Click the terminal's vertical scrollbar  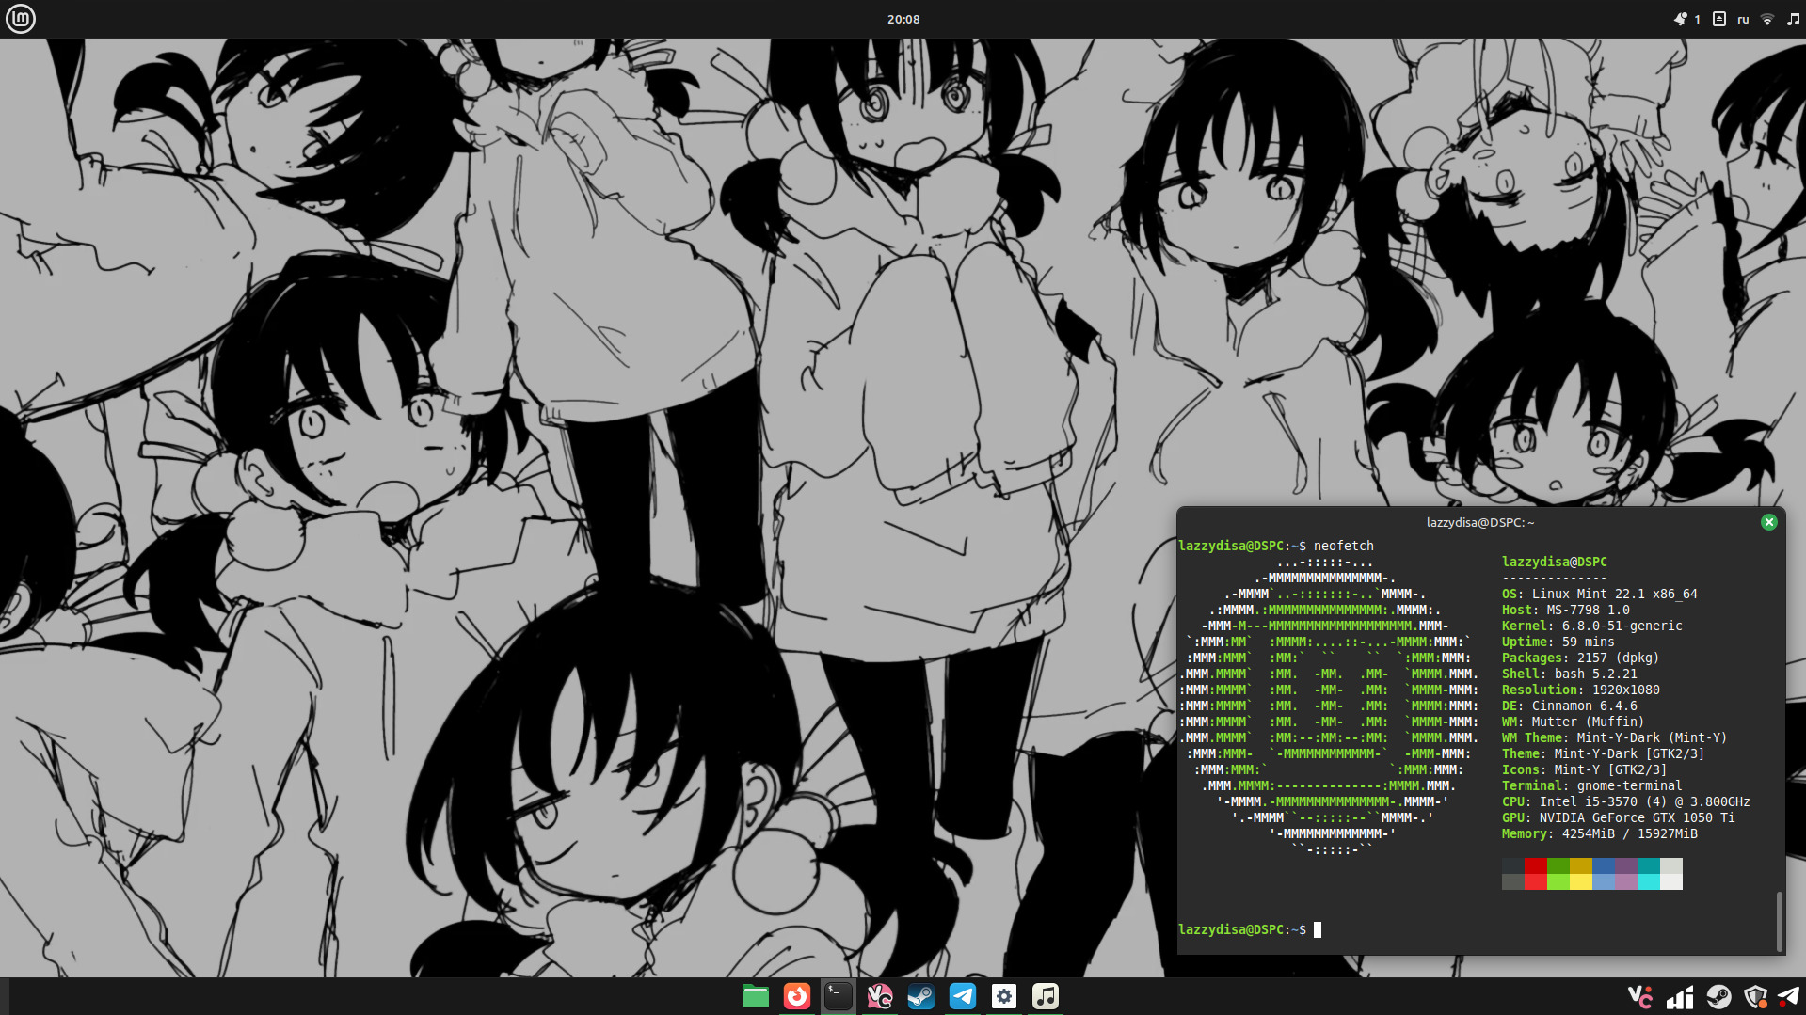pos(1779,921)
